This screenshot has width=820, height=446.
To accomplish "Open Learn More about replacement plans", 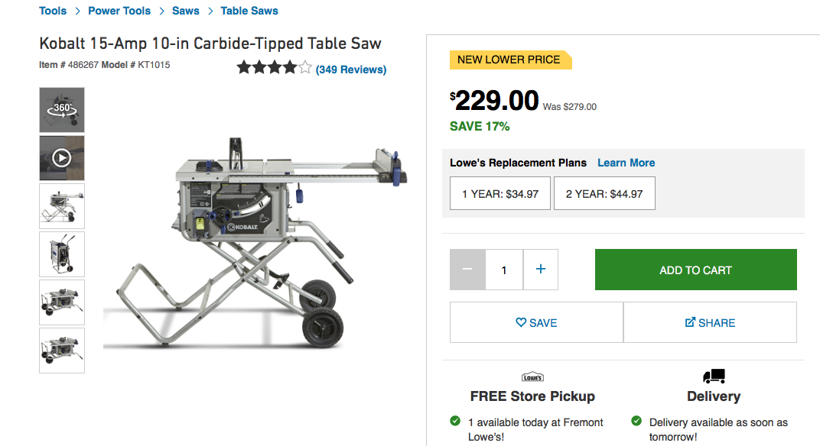I will click(x=626, y=163).
